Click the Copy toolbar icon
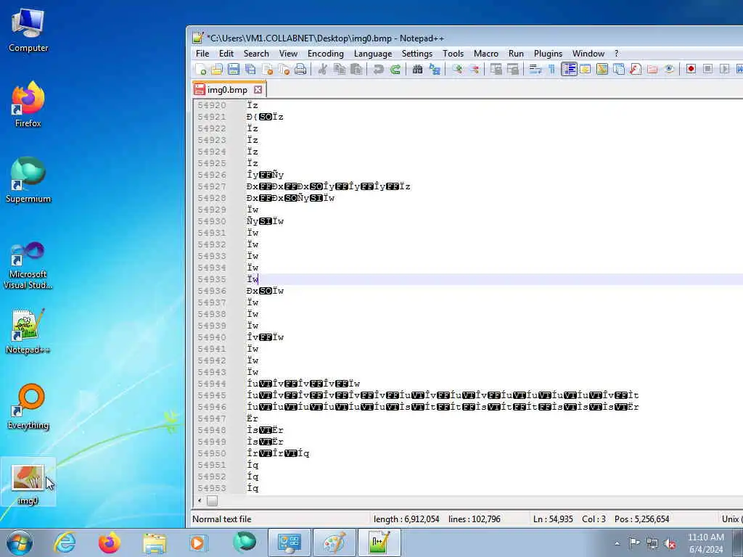 point(340,70)
